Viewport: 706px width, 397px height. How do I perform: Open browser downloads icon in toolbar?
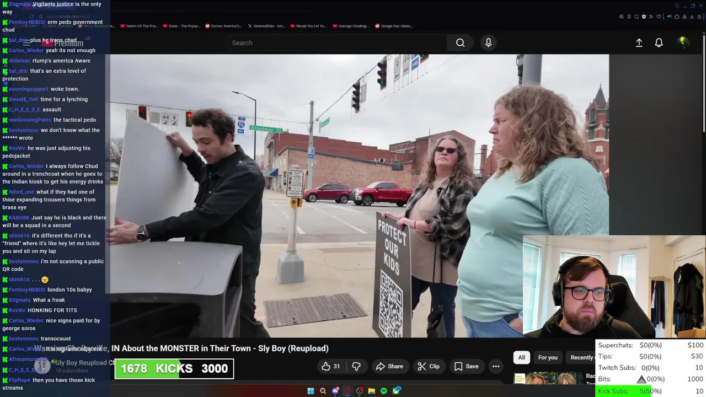coord(691,17)
